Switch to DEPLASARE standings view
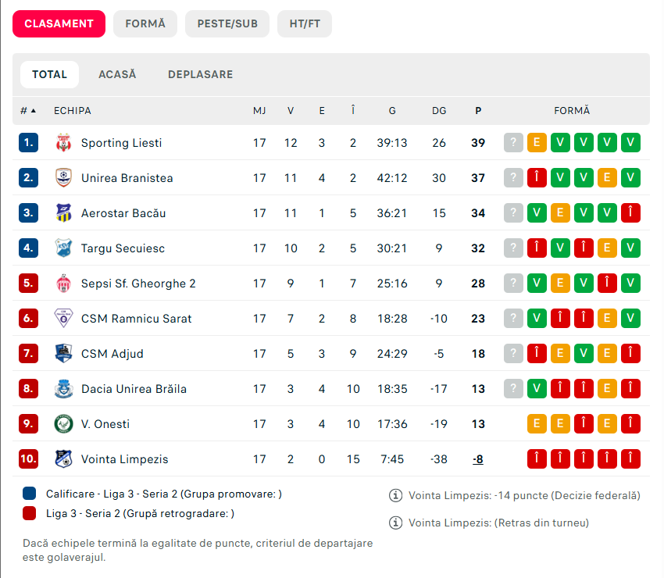 (200, 74)
